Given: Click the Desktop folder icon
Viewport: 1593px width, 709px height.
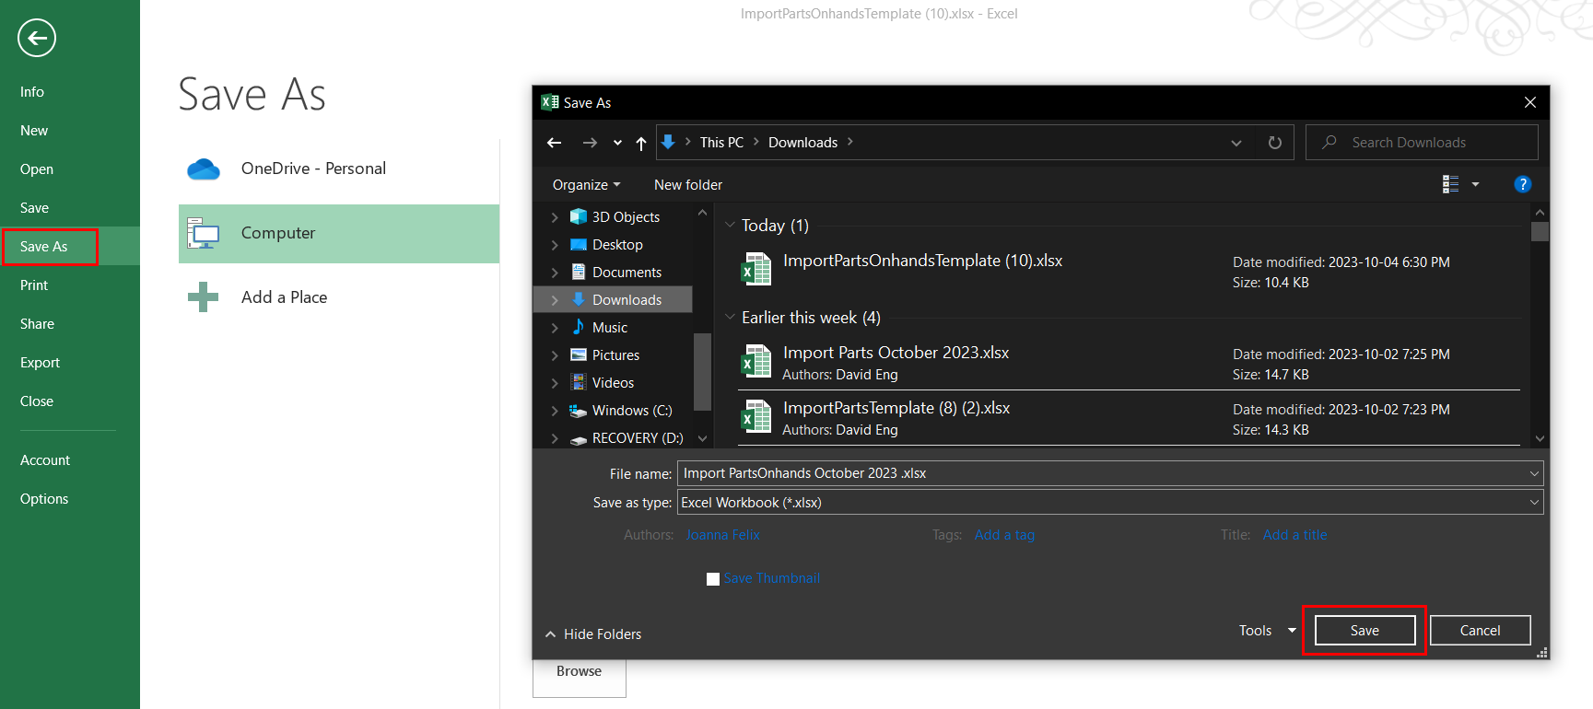Looking at the screenshot, I should tap(579, 244).
